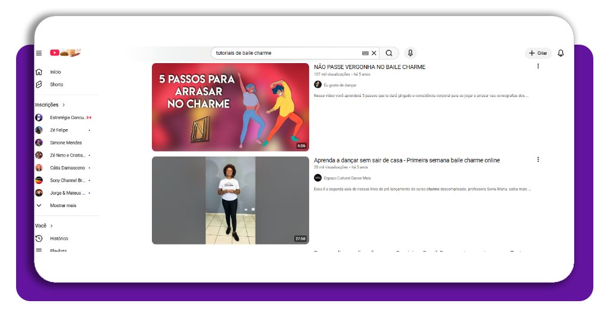Click the 5 Passos para Arrasar thumbnail
Image resolution: width=610 pixels, height=319 pixels.
[x=230, y=107]
